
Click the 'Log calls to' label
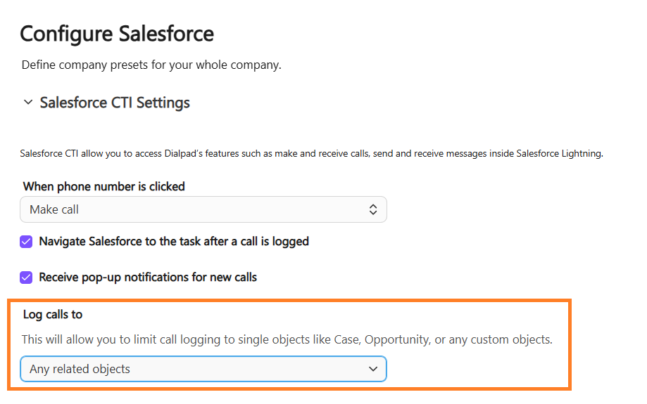pos(53,315)
